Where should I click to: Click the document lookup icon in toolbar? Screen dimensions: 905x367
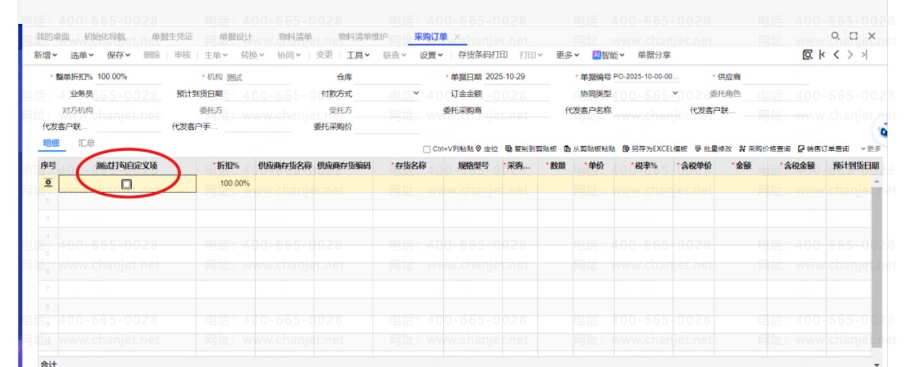(808, 55)
